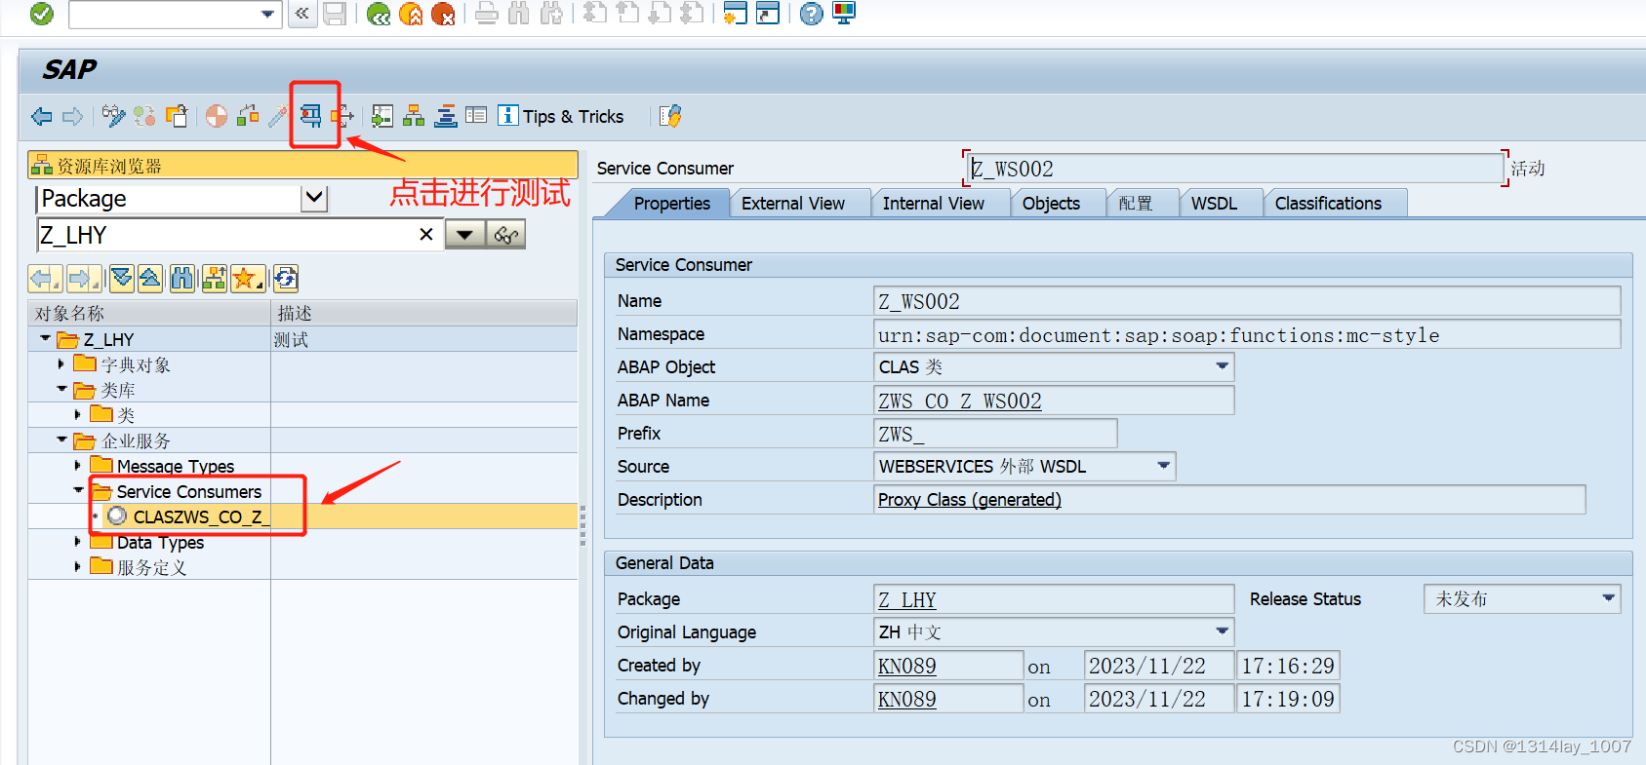Click the Display Navigation Window hierarchy icon

tap(414, 117)
